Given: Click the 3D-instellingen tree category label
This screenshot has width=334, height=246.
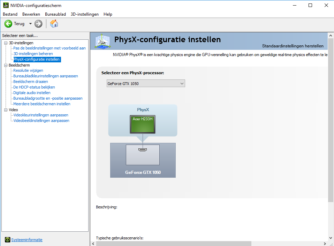Looking at the screenshot, I should click(x=21, y=43).
